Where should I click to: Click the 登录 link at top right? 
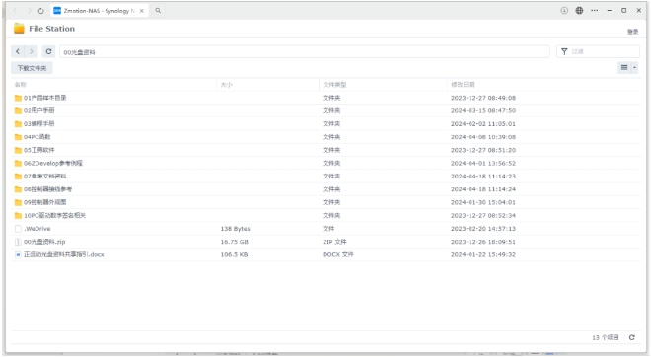click(x=632, y=32)
